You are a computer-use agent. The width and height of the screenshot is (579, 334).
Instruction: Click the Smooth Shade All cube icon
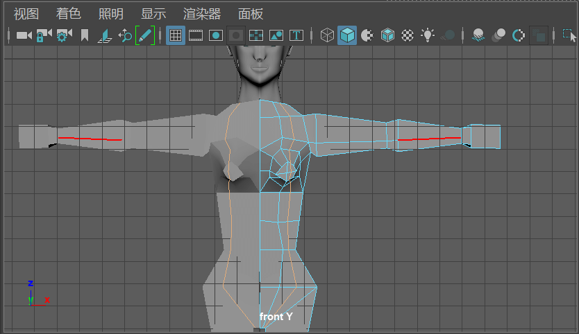point(347,35)
